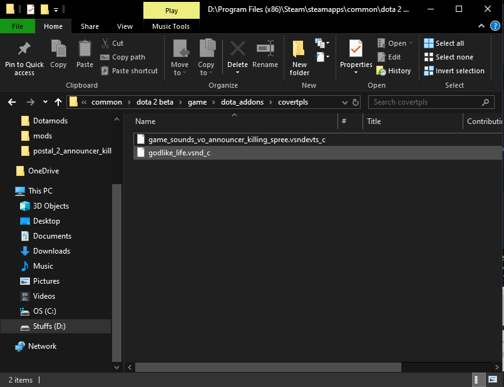Create a New folder
Screen dimensions: 504x387
299,58
